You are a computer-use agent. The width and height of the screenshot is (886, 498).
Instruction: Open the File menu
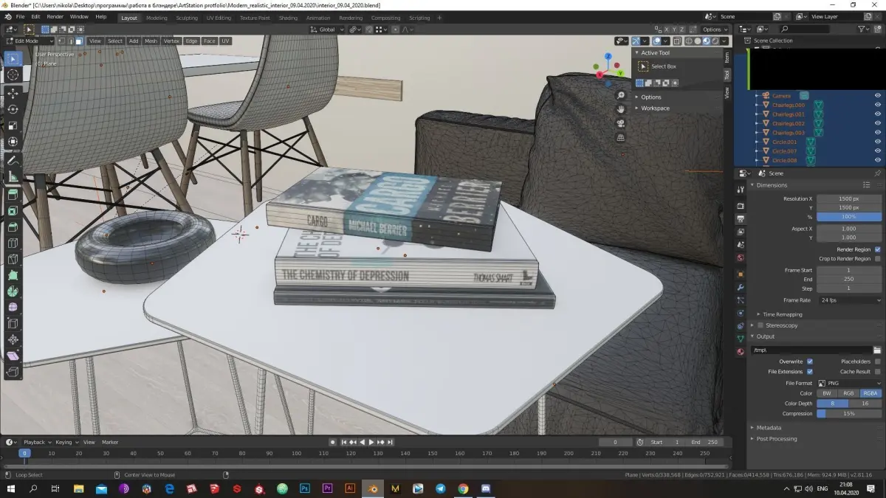[x=20, y=17]
